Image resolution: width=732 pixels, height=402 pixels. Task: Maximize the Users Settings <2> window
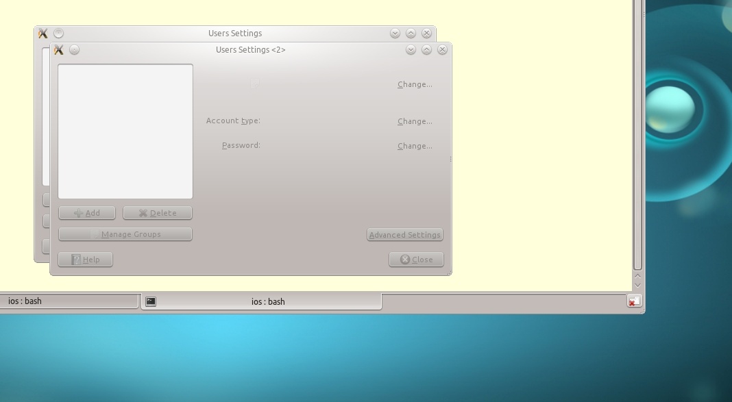pyautogui.click(x=426, y=50)
